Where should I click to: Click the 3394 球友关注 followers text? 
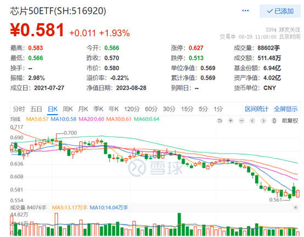(x=283, y=30)
